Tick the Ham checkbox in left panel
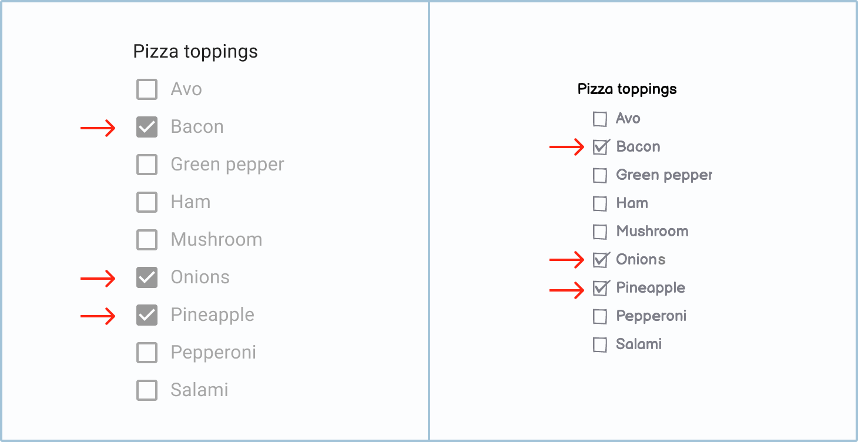Image resolution: width=858 pixels, height=442 pixels. point(147,202)
